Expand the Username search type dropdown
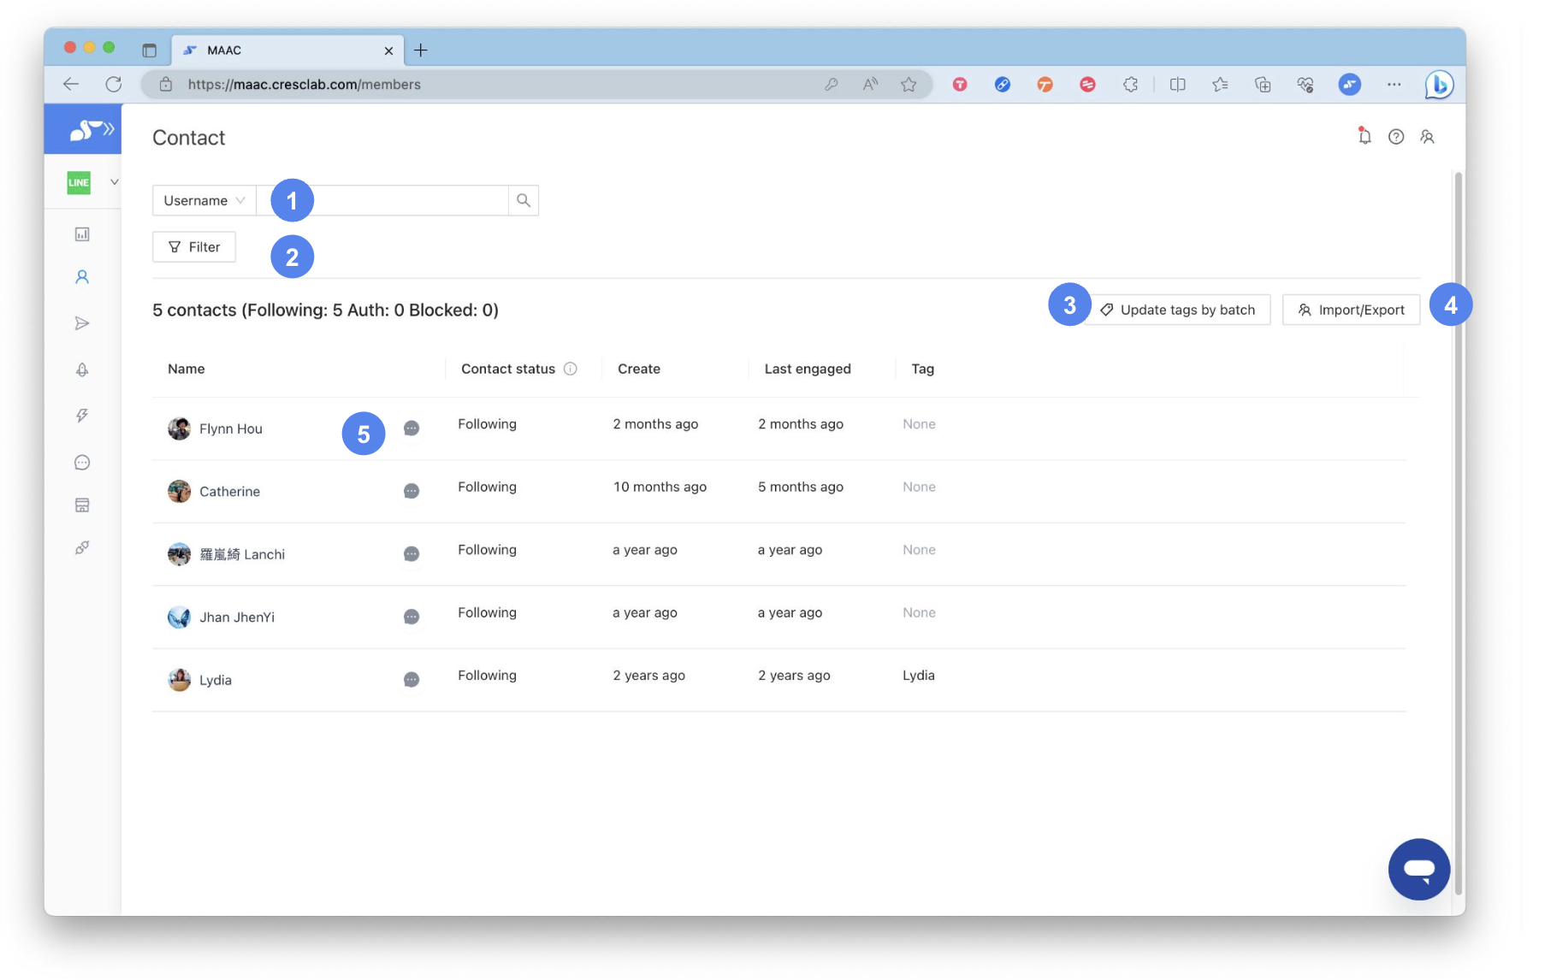This screenshot has height=980, width=1545. [x=204, y=201]
